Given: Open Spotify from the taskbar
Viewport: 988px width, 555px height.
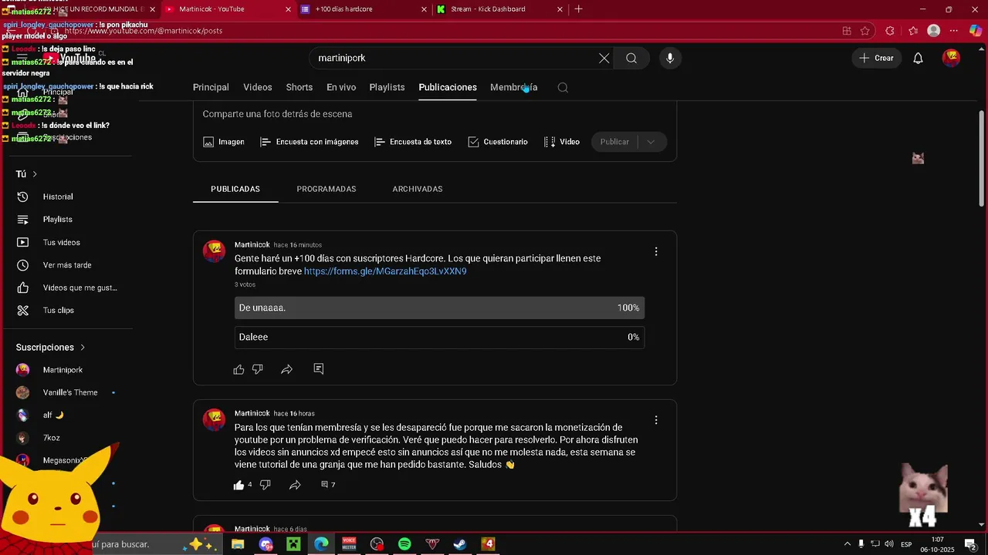Looking at the screenshot, I should pyautogui.click(x=404, y=544).
